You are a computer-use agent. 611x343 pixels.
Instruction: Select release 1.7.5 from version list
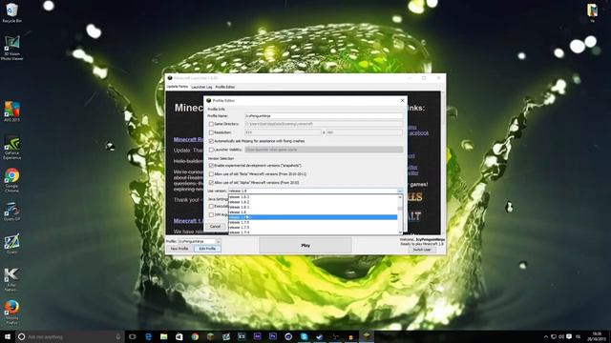pos(313,228)
